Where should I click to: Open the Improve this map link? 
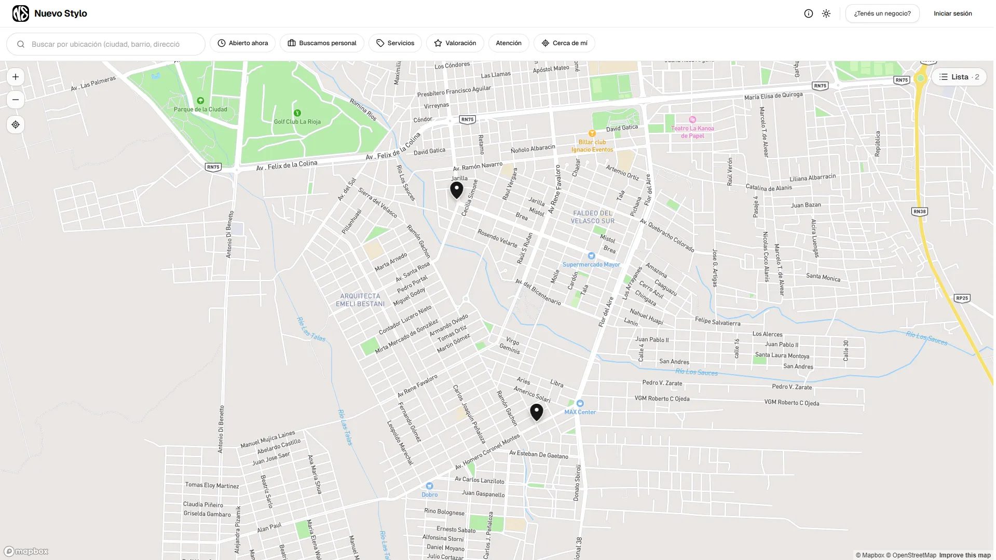point(965,555)
